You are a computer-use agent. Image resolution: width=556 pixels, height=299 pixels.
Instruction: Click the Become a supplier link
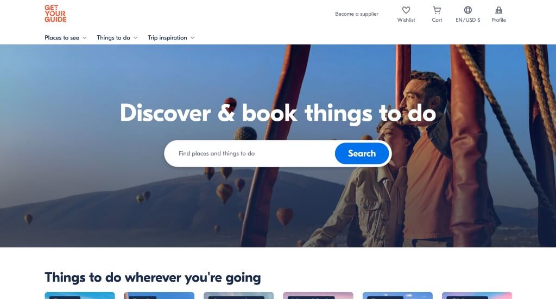coord(357,14)
